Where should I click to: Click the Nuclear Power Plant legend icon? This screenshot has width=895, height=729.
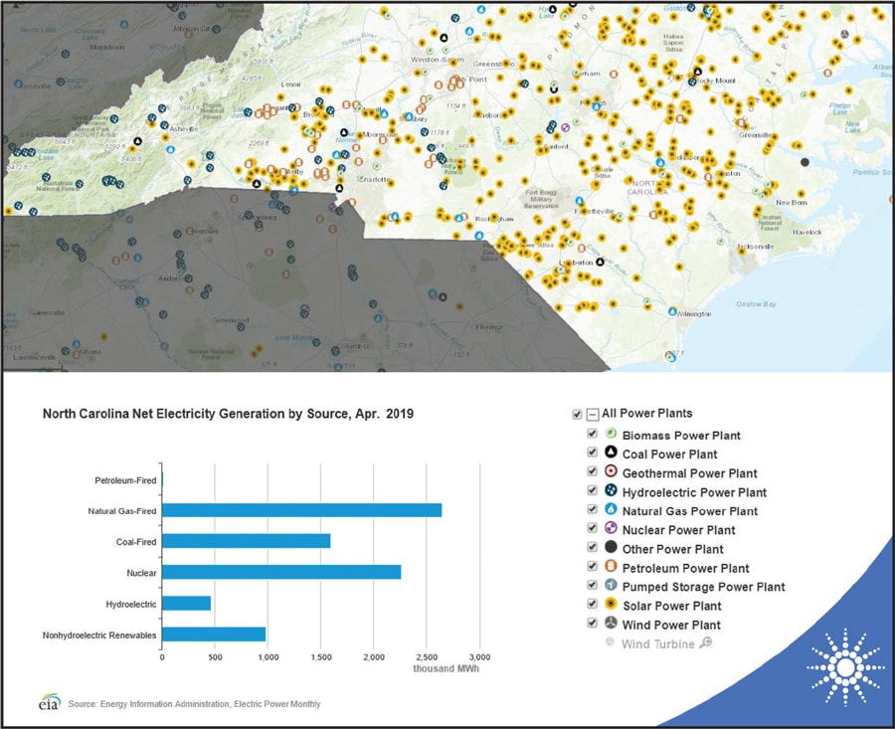[x=612, y=529]
